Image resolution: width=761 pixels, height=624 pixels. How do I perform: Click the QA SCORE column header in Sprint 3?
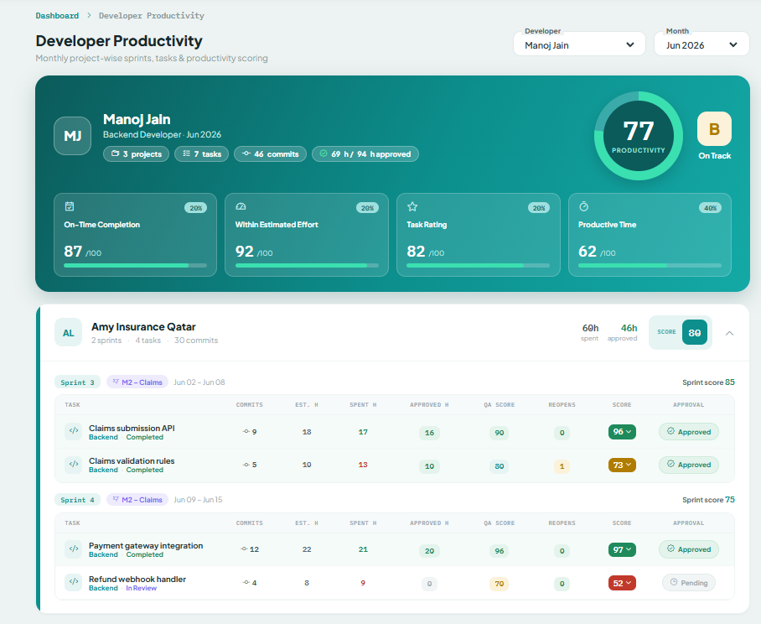point(499,404)
